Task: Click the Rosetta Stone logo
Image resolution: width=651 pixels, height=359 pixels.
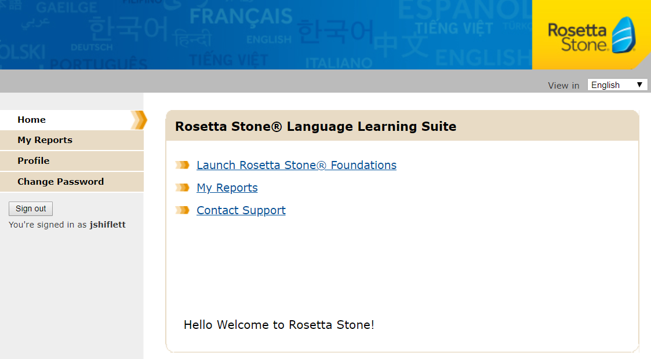Action: [x=590, y=35]
